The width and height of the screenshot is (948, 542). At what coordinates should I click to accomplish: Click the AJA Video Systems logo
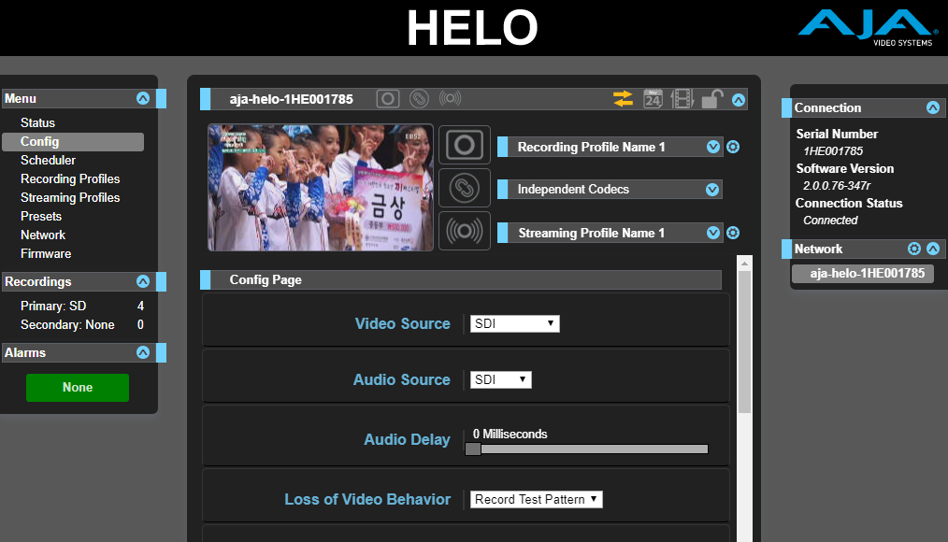[868, 28]
